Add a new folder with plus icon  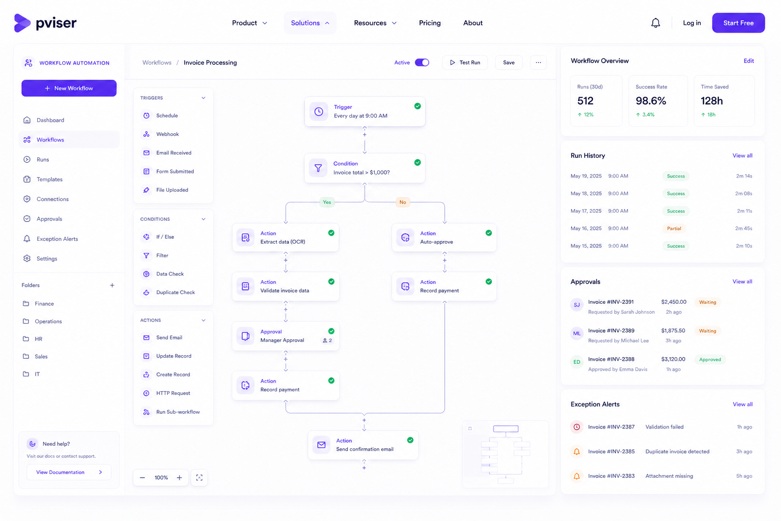pyautogui.click(x=112, y=285)
